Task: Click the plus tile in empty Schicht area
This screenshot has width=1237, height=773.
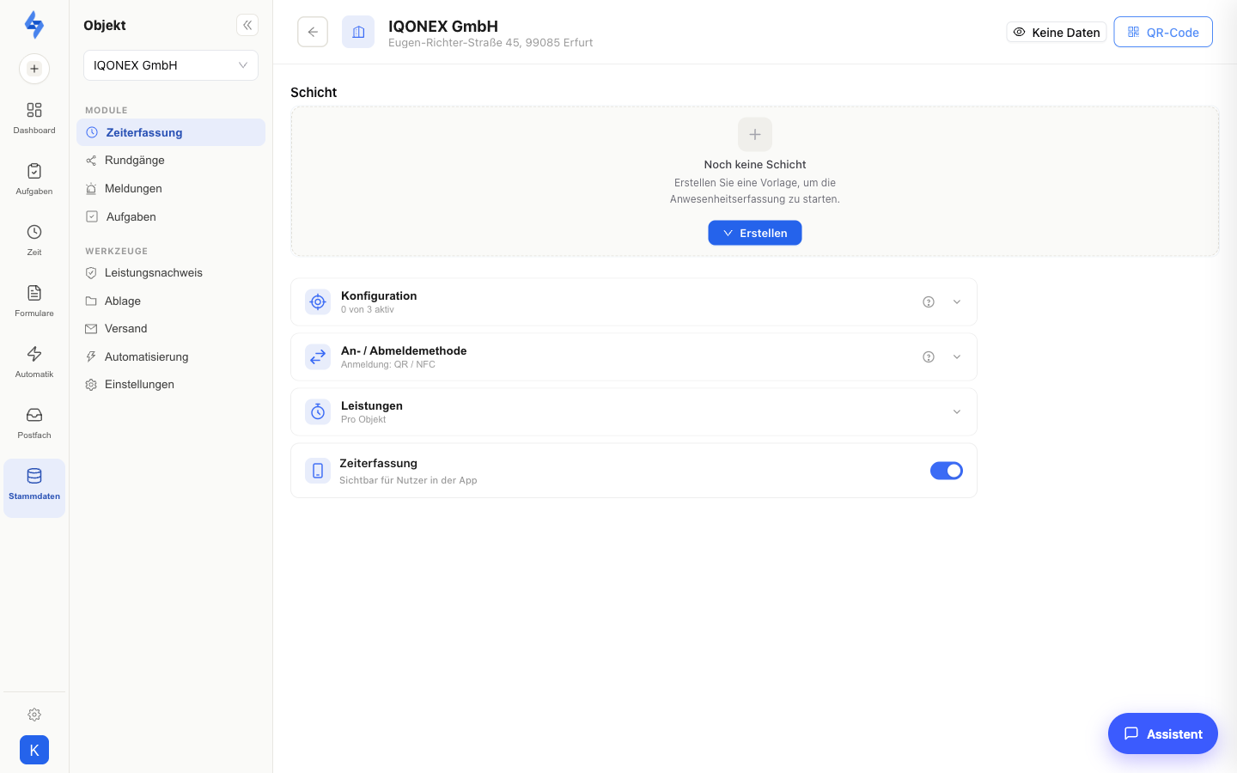Action: point(755,134)
